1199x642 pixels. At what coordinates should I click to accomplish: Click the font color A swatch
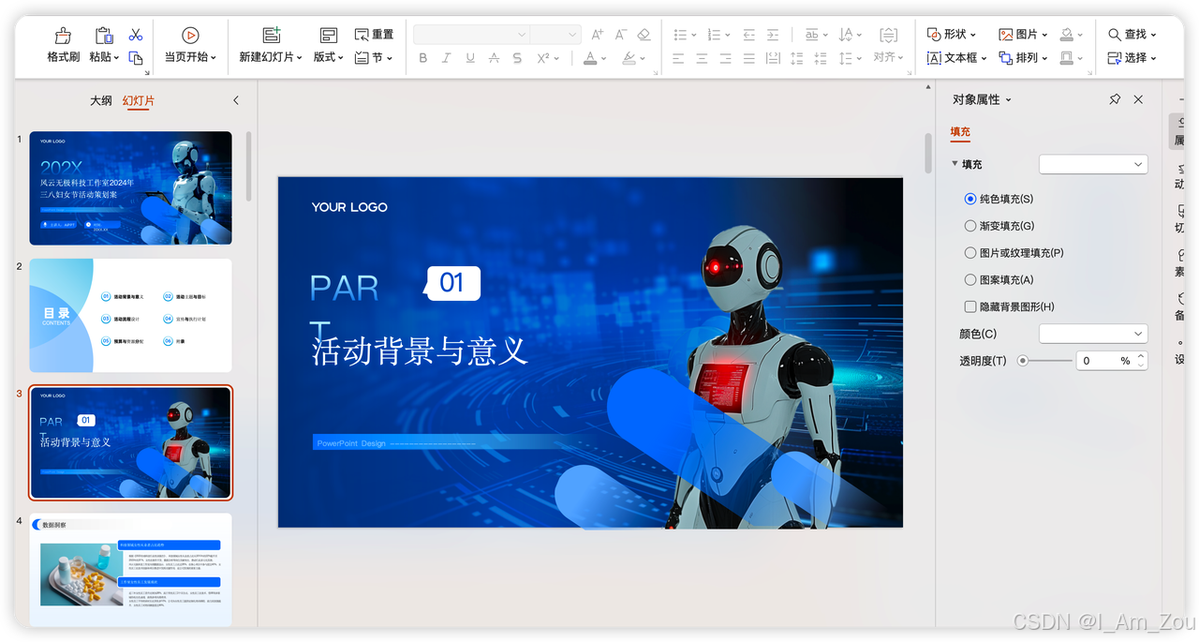click(590, 58)
